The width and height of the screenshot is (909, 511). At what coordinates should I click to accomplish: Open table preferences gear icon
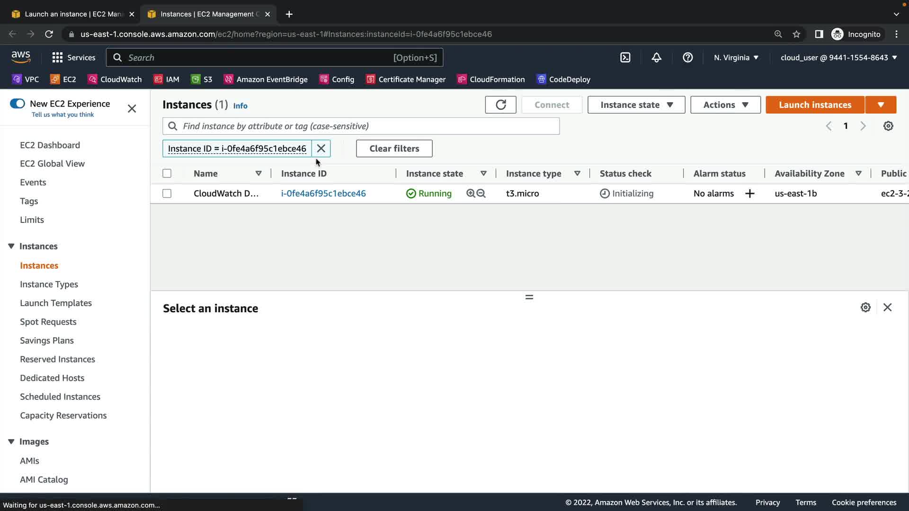point(888,126)
